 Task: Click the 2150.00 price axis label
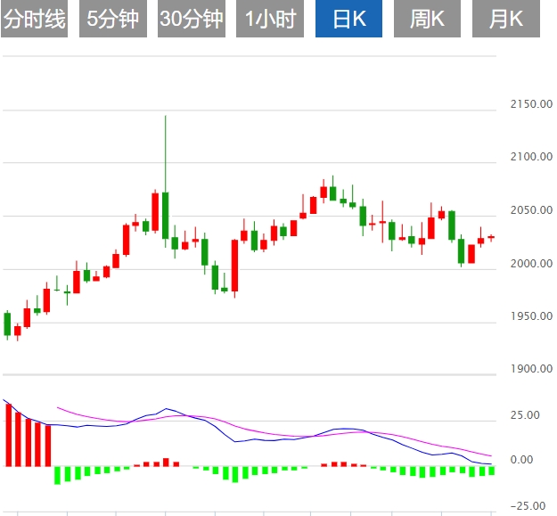[531, 104]
